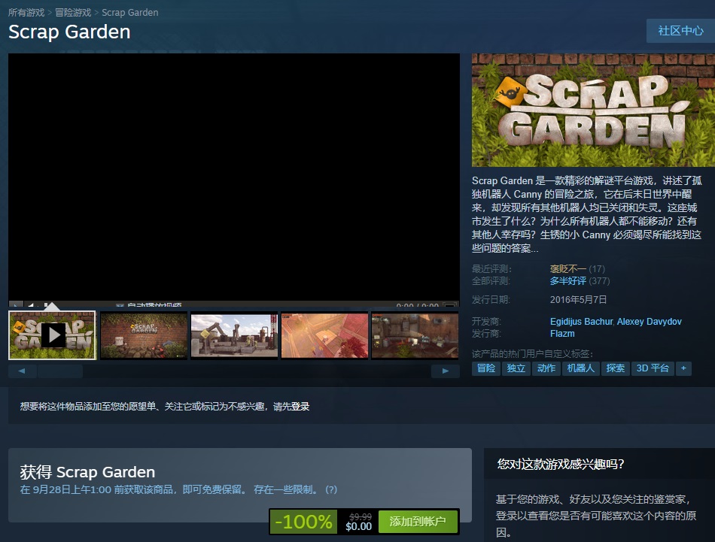This screenshot has width=715, height=542.
Task: Go to 所有游戏 breadcrumb
Action: click(26, 13)
